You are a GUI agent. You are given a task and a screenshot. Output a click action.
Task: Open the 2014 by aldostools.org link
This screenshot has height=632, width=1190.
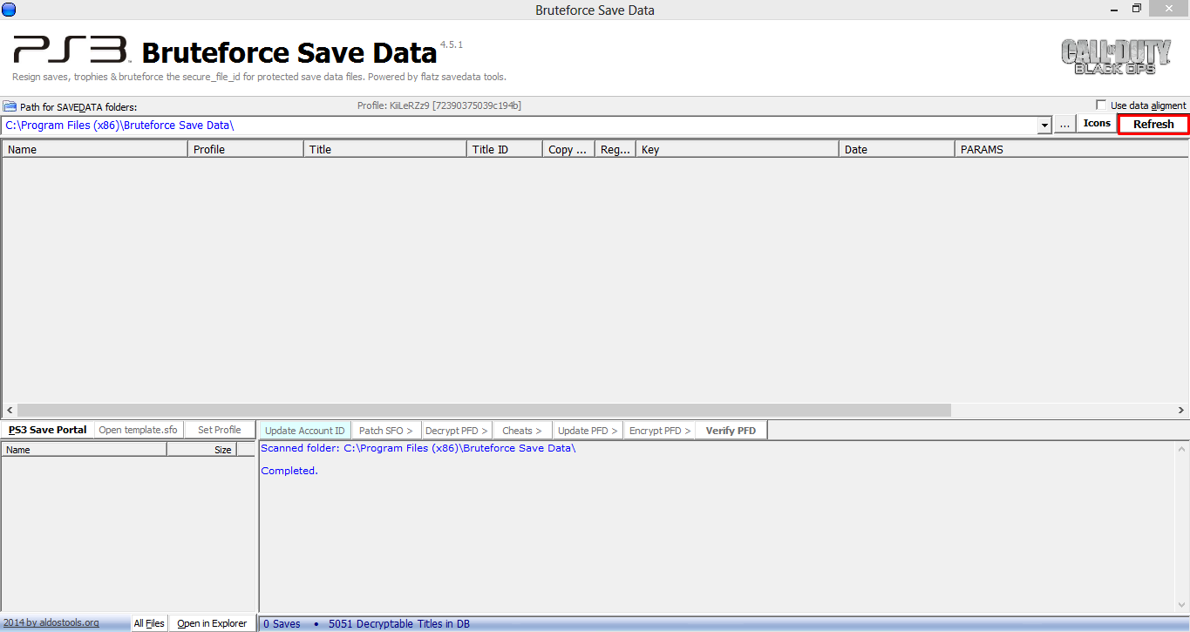click(x=51, y=623)
